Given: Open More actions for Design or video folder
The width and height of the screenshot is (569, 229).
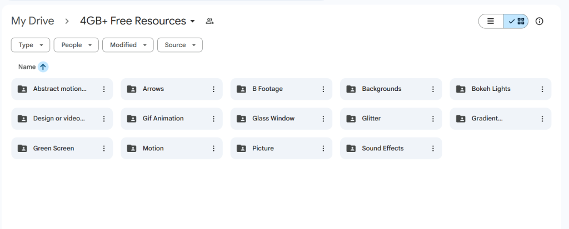Looking at the screenshot, I should (104, 119).
